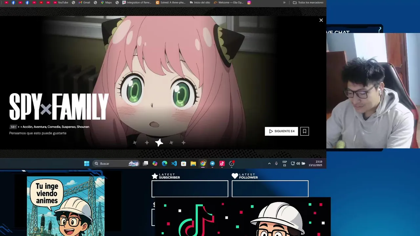Open the clock showing 23:19
Screen dimensions: 420x236
click(316, 164)
